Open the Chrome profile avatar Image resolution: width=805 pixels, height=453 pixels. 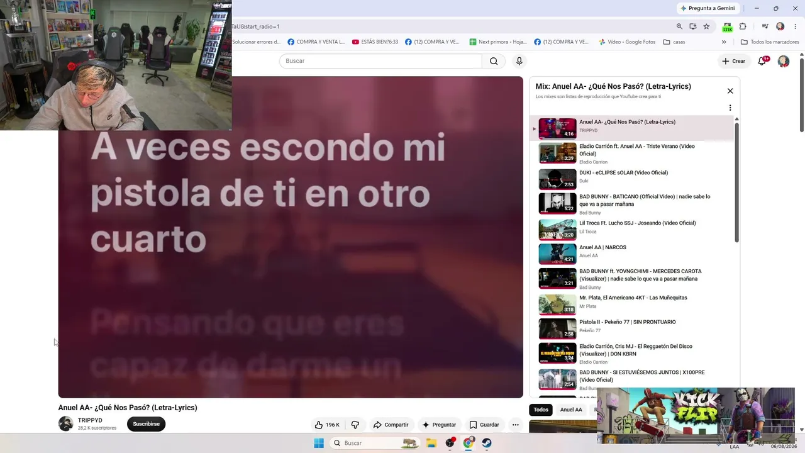tap(780, 26)
